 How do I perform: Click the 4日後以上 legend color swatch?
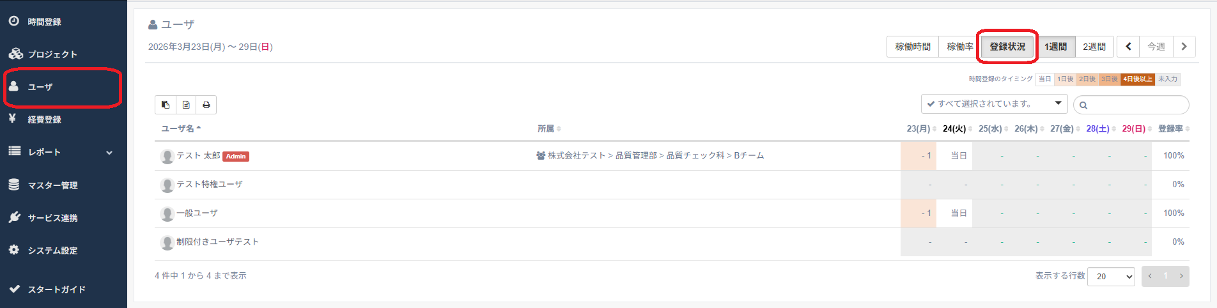click(1138, 79)
